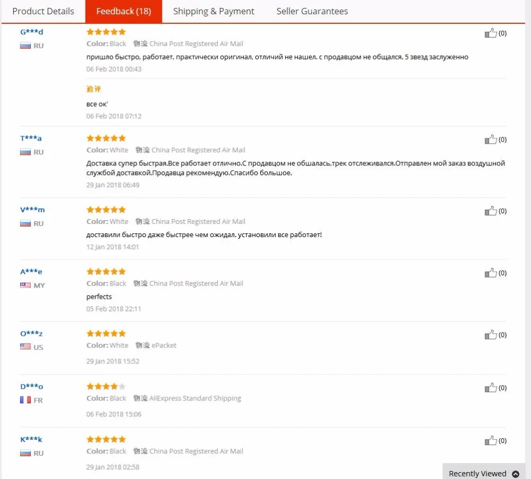Open the Seller Guarantees tab
This screenshot has width=531, height=479.
[312, 11]
